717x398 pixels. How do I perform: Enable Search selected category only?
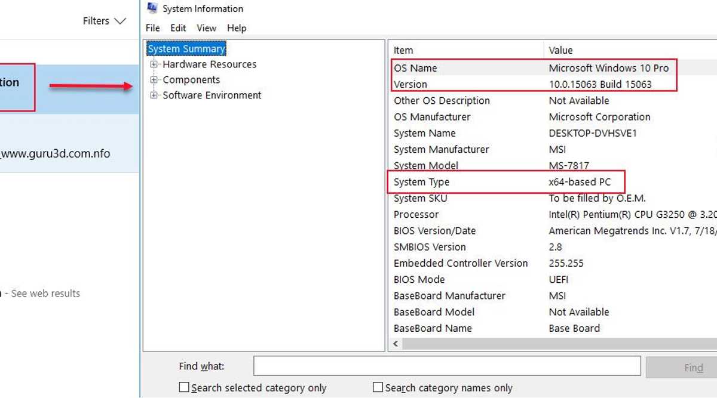pyautogui.click(x=183, y=387)
